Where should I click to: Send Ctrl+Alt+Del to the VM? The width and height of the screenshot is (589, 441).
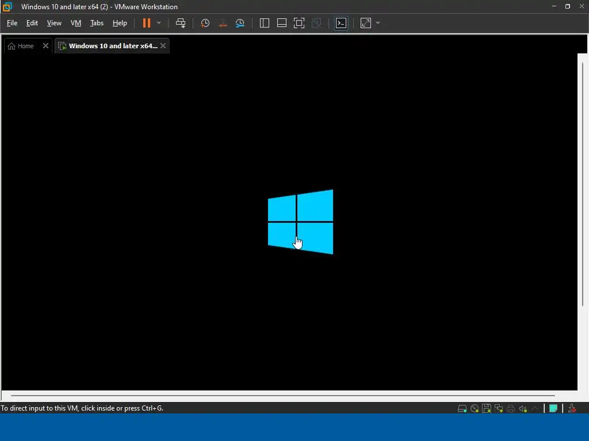coord(181,23)
